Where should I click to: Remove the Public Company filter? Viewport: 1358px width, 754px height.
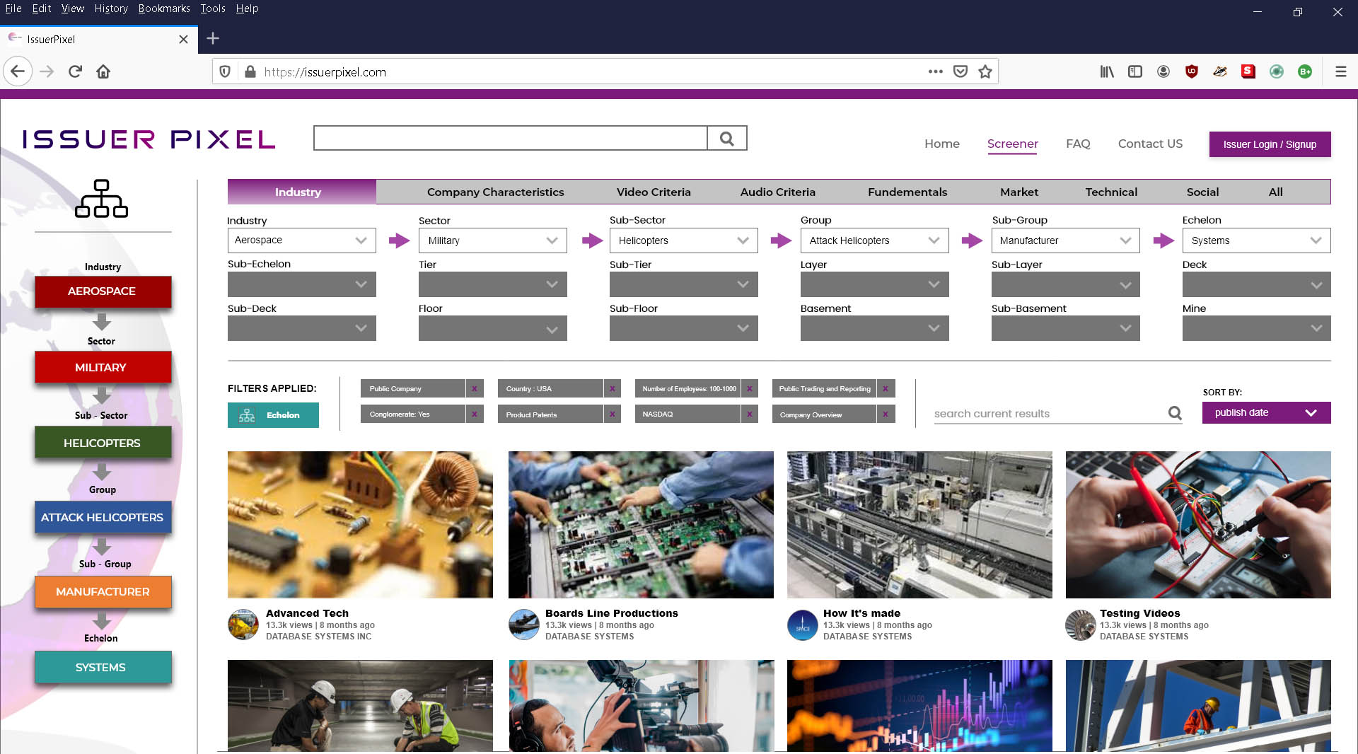475,388
